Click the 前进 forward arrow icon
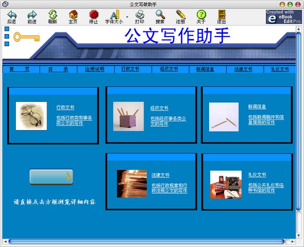This screenshot has width=304, height=247. (32, 15)
